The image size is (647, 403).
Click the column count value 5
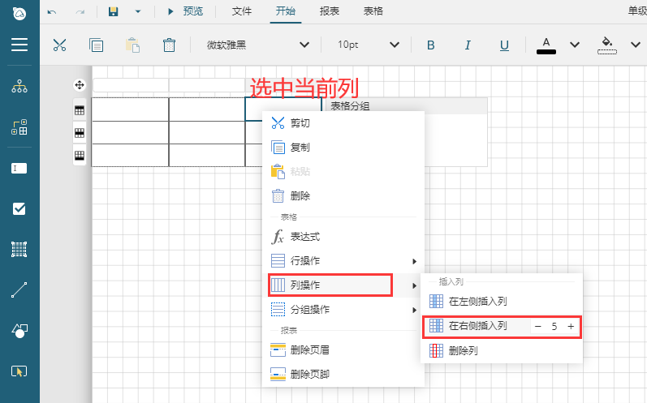(x=554, y=327)
